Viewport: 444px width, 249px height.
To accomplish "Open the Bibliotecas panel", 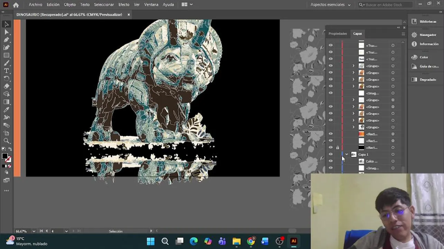I will tap(424, 21).
